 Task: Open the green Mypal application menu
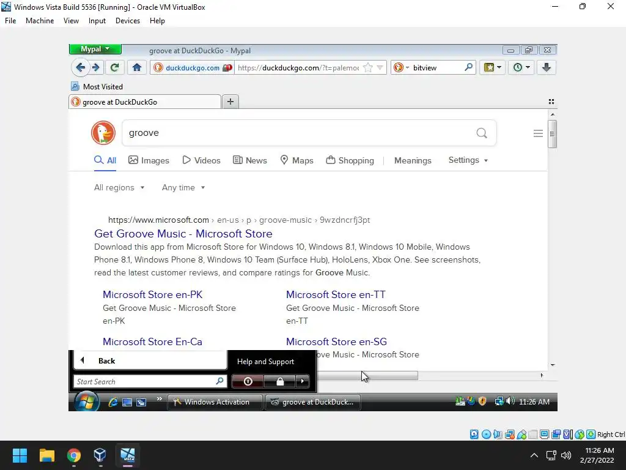click(95, 49)
